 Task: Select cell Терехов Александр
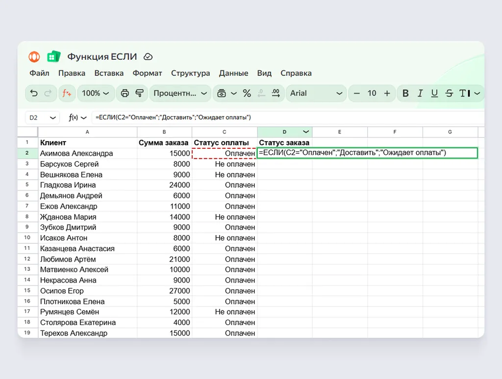click(87, 333)
